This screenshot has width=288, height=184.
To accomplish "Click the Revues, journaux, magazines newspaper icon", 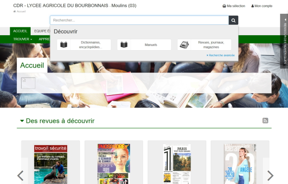I will point(184,45).
